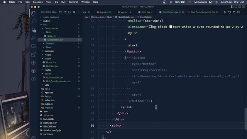Open the Help menu
The width and height of the screenshot is (247, 139).
pos(95,2)
